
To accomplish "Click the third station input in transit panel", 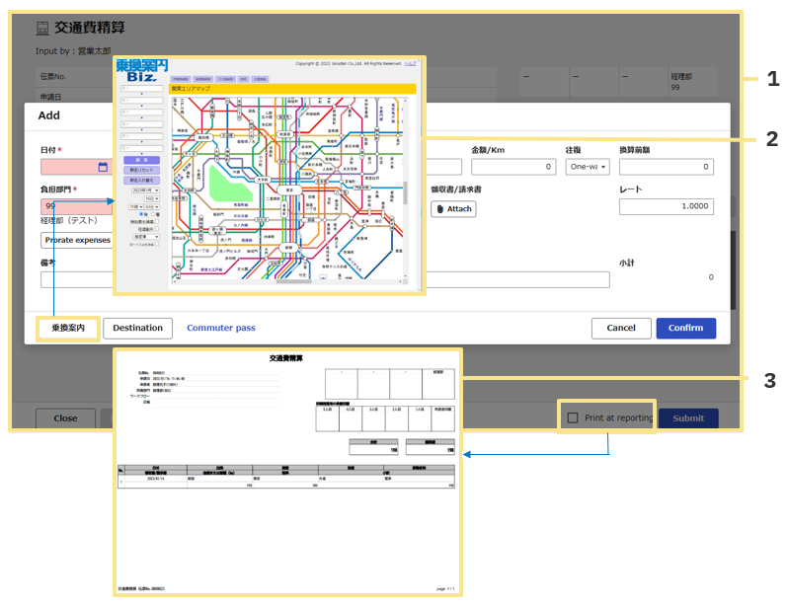I will (x=142, y=113).
